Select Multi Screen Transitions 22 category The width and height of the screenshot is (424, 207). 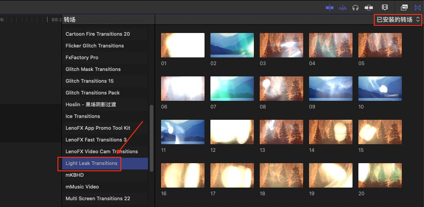pos(105,198)
